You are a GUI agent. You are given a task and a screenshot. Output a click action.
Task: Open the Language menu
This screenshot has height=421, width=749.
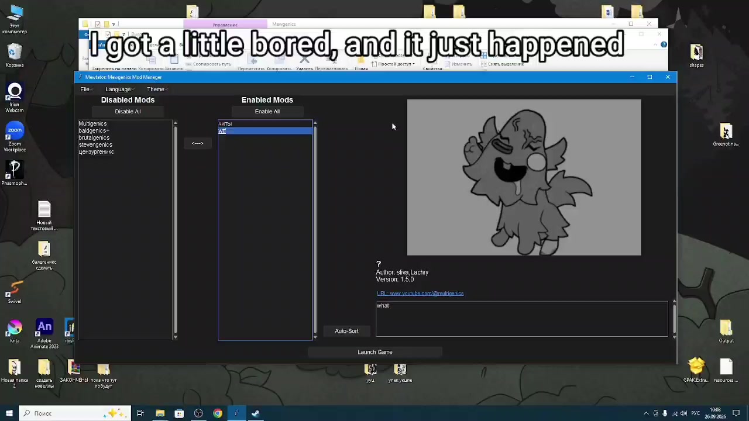point(119,89)
